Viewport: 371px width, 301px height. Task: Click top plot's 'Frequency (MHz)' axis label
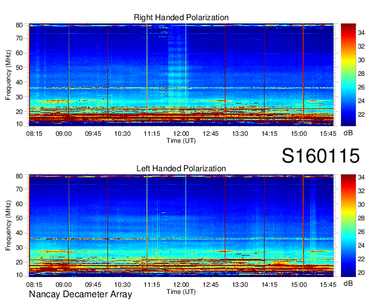(8, 75)
